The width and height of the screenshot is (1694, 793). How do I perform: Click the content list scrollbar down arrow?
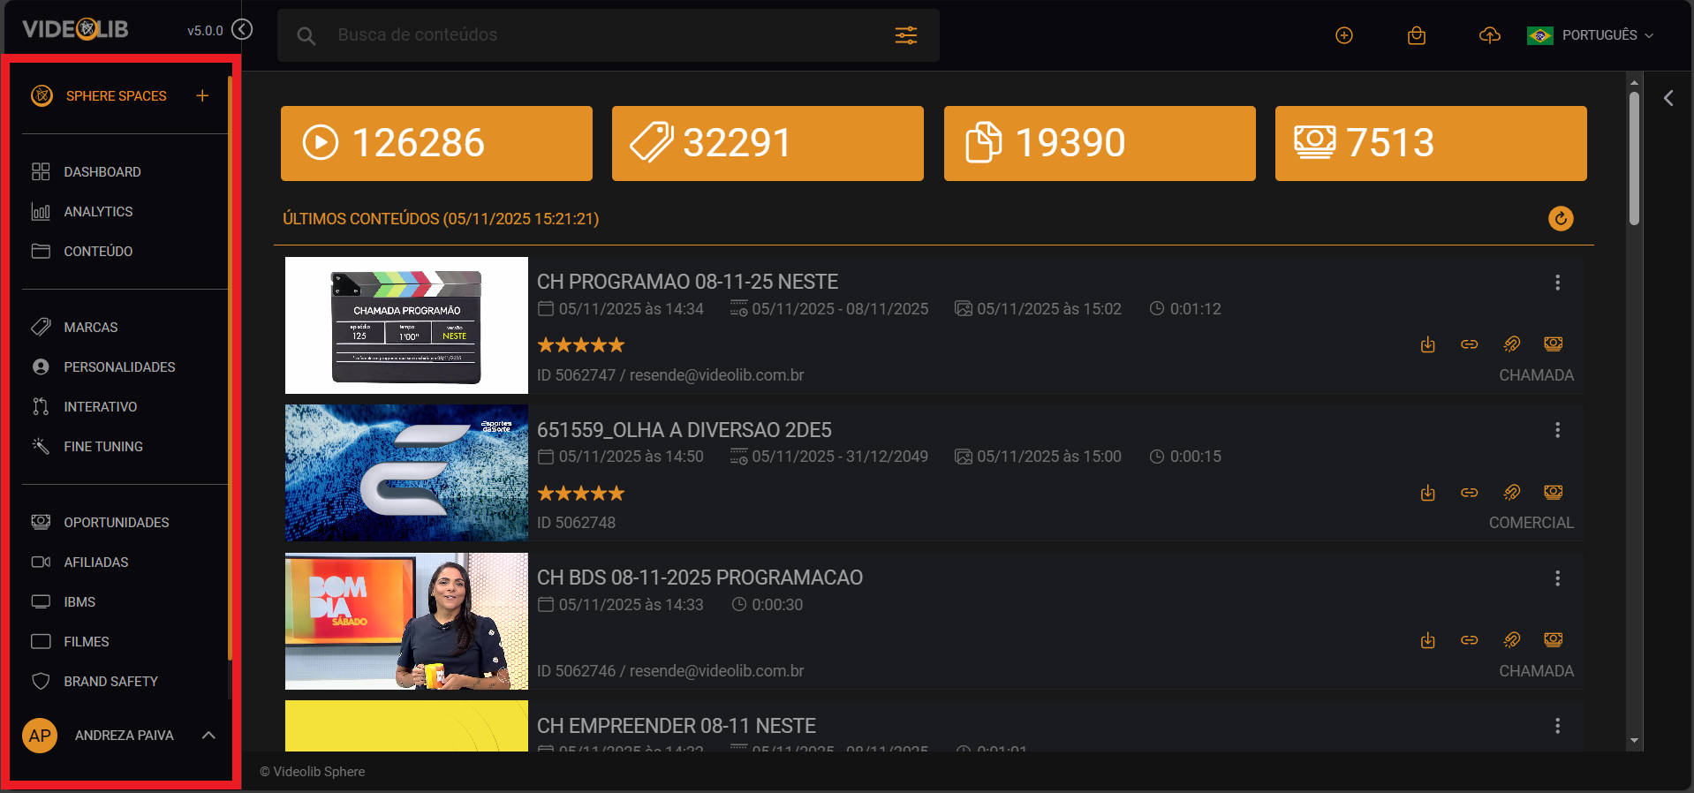pos(1634,741)
